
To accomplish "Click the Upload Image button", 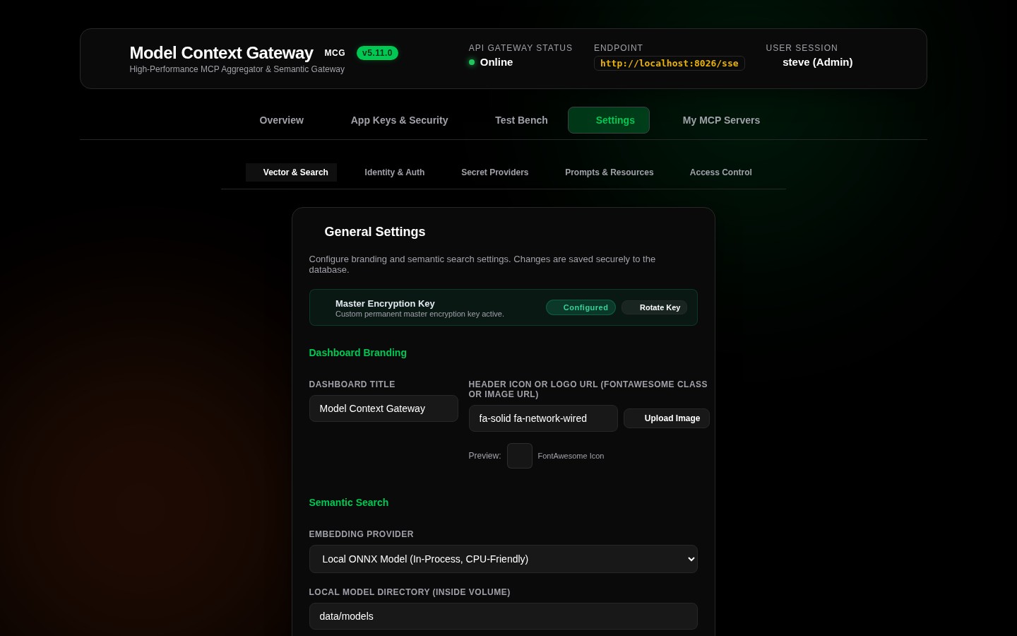I will pos(667,418).
